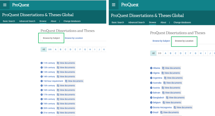Open Advanced Search in the right panel
The width and height of the screenshot is (215, 116).
click(137, 22)
